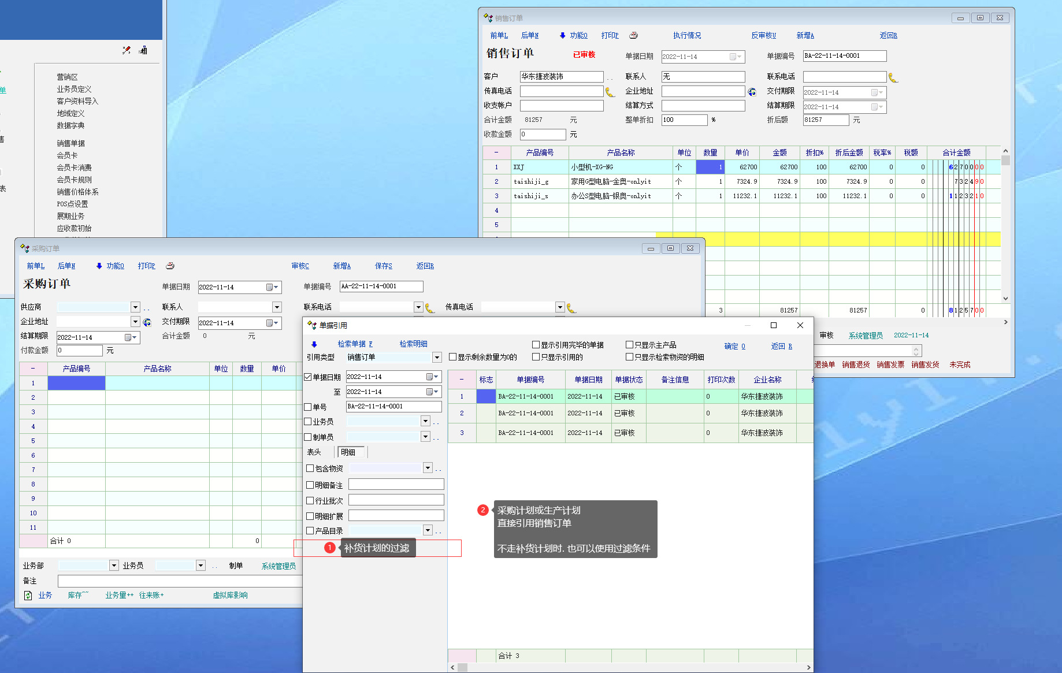This screenshot has height=673, width=1062.
Task: Enable the 只显示主产品 checkbox
Action: (630, 345)
